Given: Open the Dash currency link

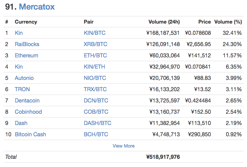Looking at the screenshot, I should (21, 123).
